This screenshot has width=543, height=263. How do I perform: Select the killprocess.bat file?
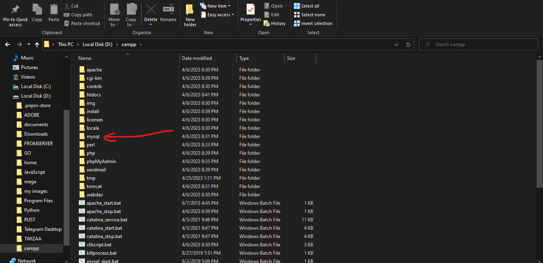[x=102, y=253]
